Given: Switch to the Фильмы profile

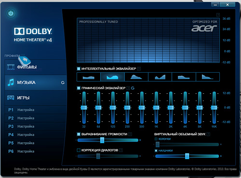Looking at the screenshot, I should [x=36, y=67].
